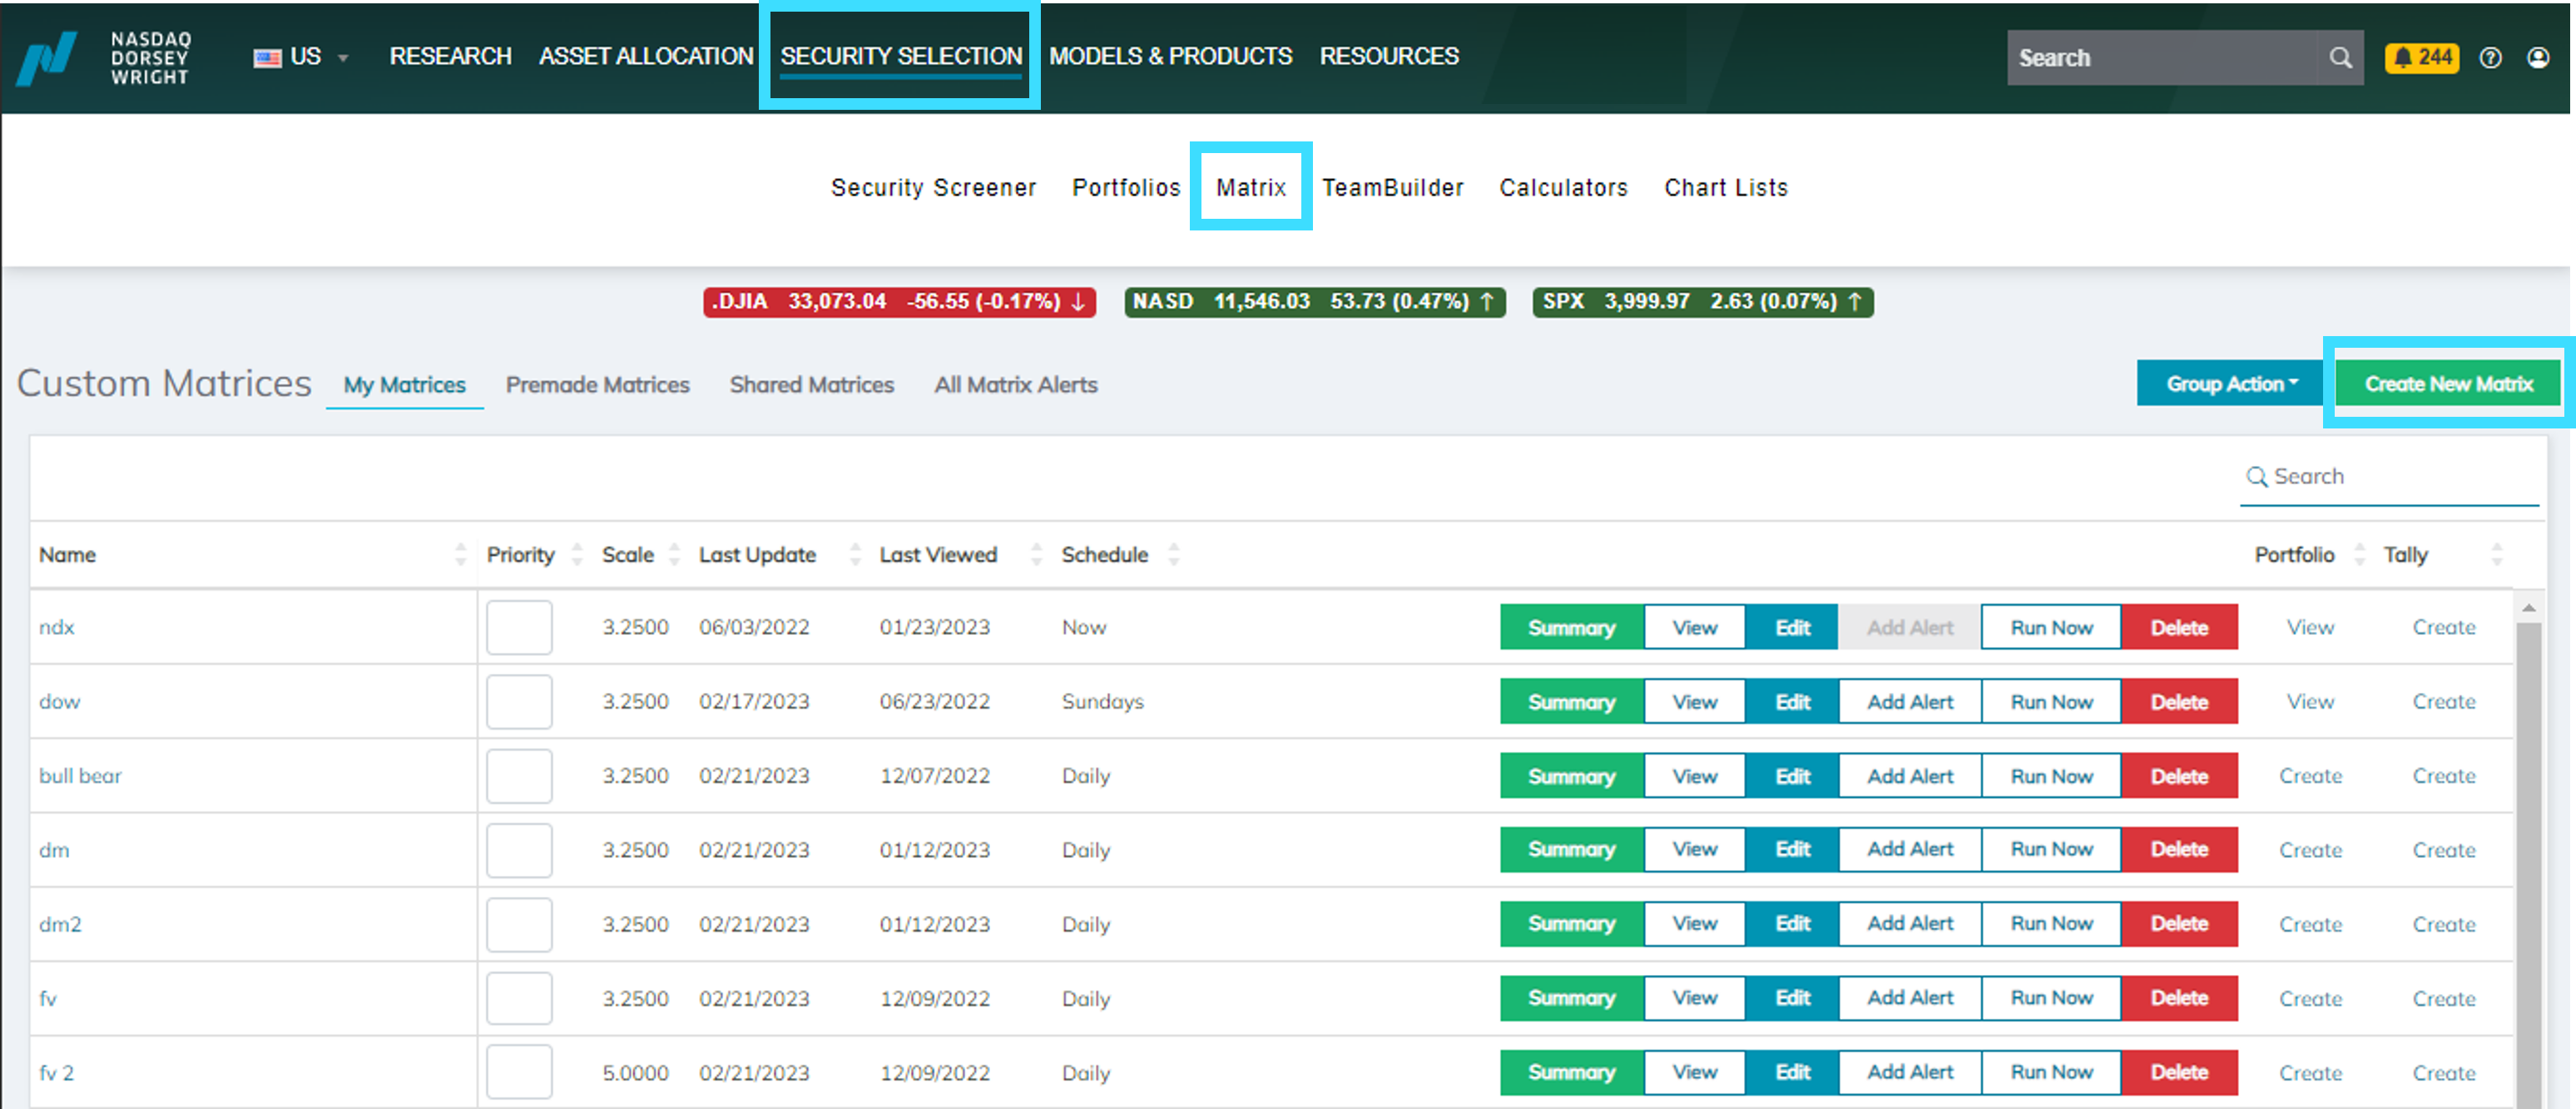This screenshot has width=2576, height=1109.
Task: Open the notifications bell showing 244
Action: [x=2421, y=59]
